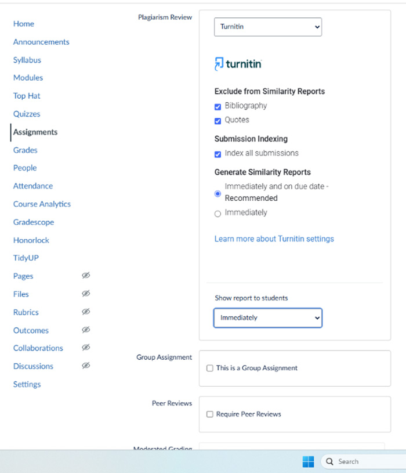Click the hidden-eye icon beside Outcomes

pyautogui.click(x=86, y=330)
